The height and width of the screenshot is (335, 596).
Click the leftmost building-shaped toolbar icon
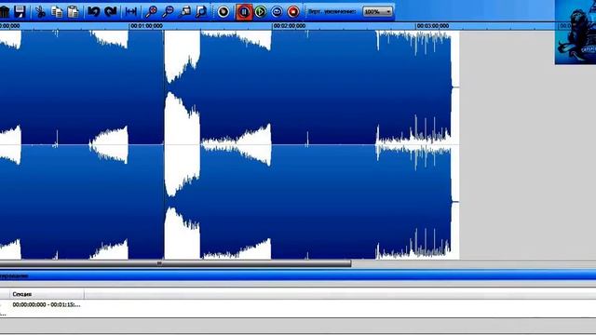[4, 12]
